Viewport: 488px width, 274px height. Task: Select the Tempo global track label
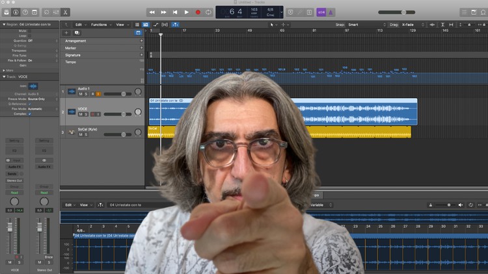coord(70,62)
